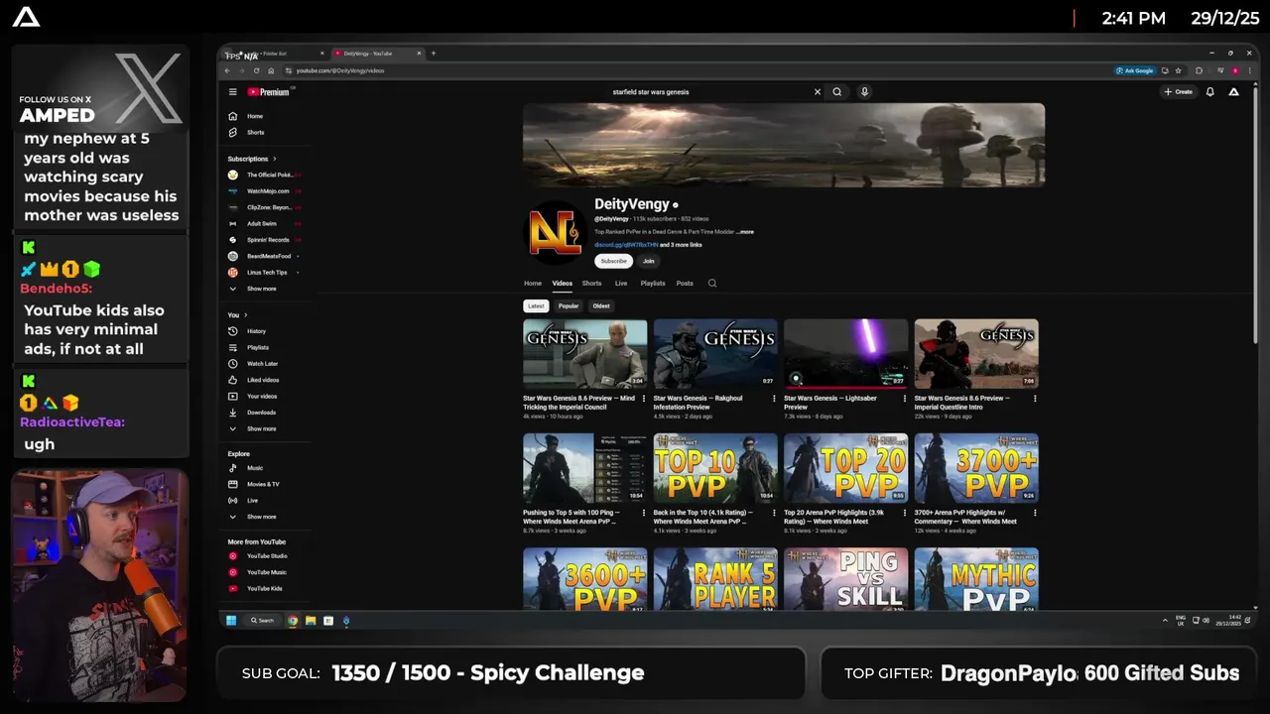Play the Top 10 PVP video thumbnail
This screenshot has height=714, width=1270.
(715, 468)
